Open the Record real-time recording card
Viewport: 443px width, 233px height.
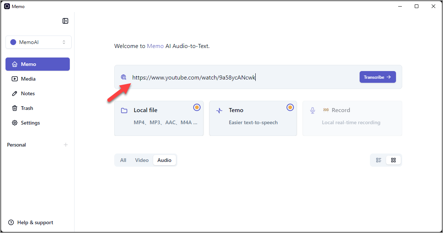[x=352, y=118]
